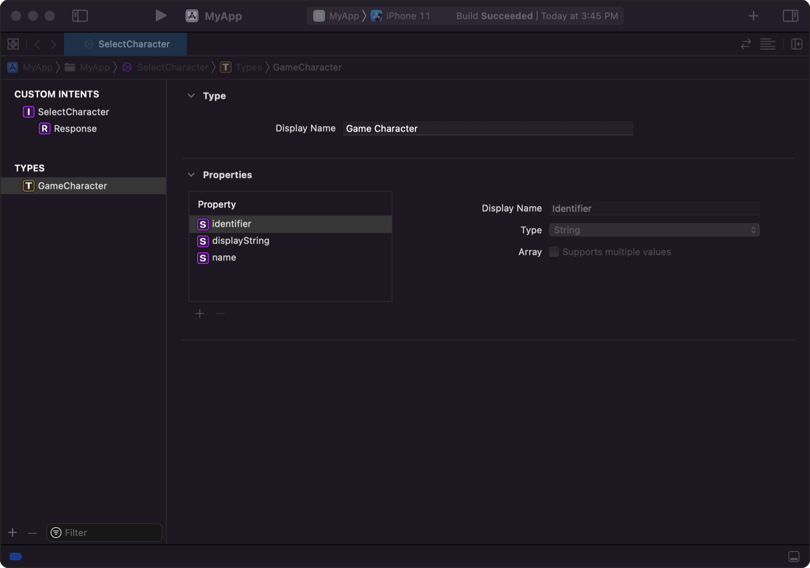Open the editor options lines icon

point(768,44)
